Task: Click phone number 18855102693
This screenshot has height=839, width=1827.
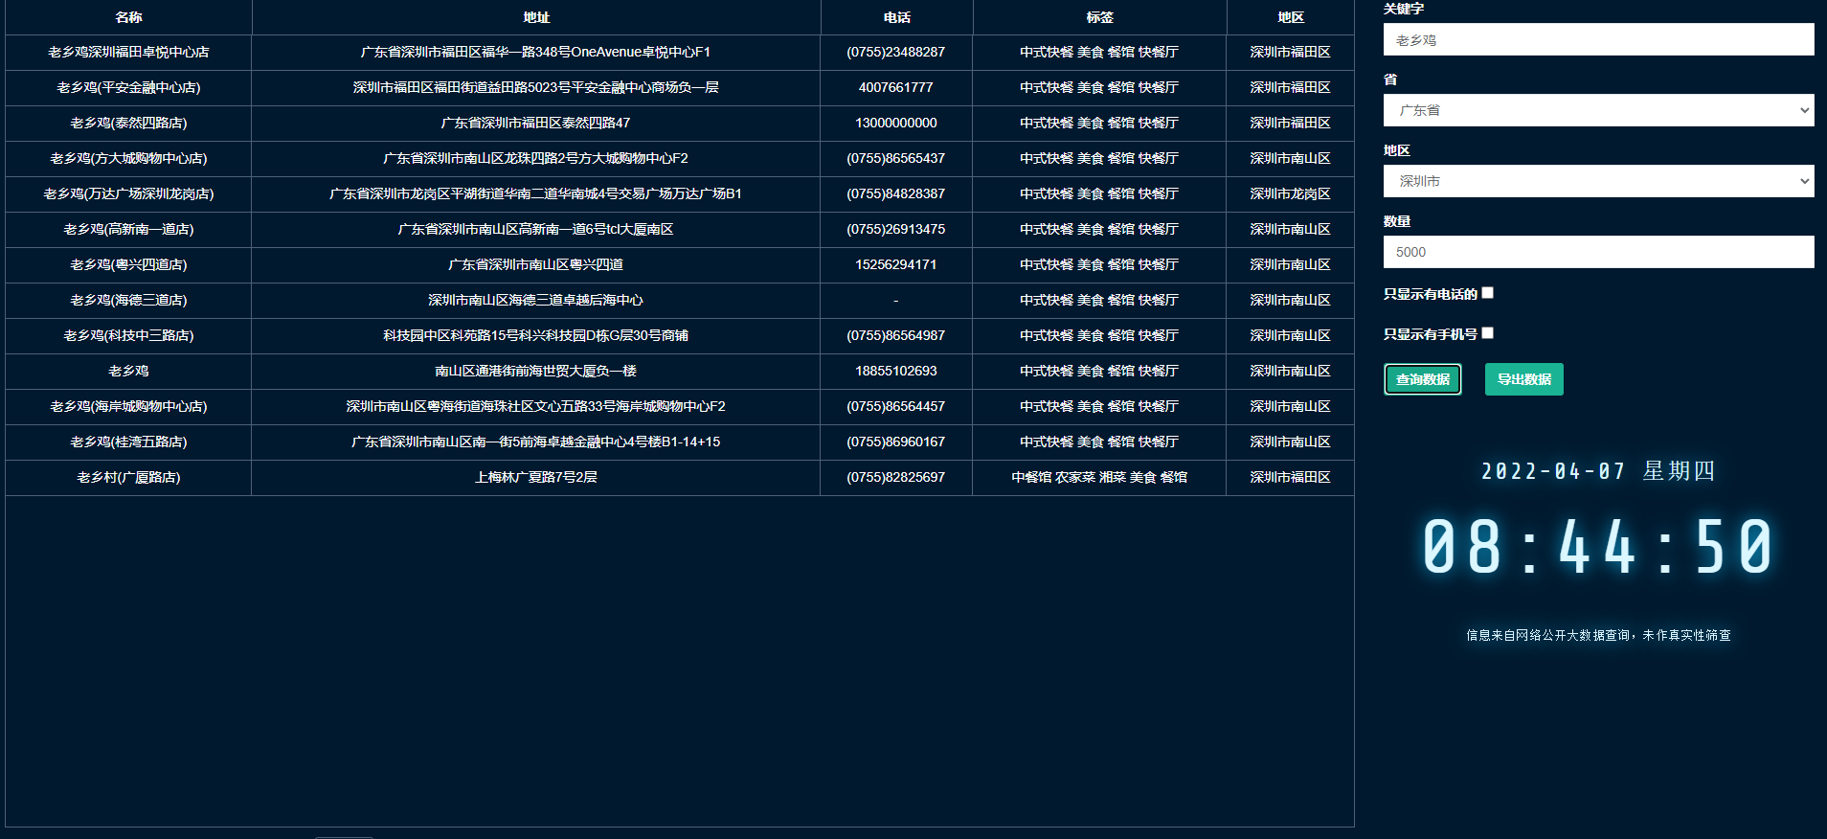Action: click(895, 371)
